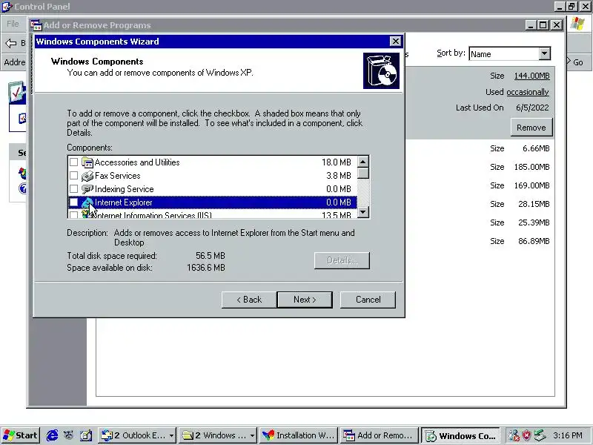
Task: Check the Indexing Service checkbox
Action: point(73,189)
